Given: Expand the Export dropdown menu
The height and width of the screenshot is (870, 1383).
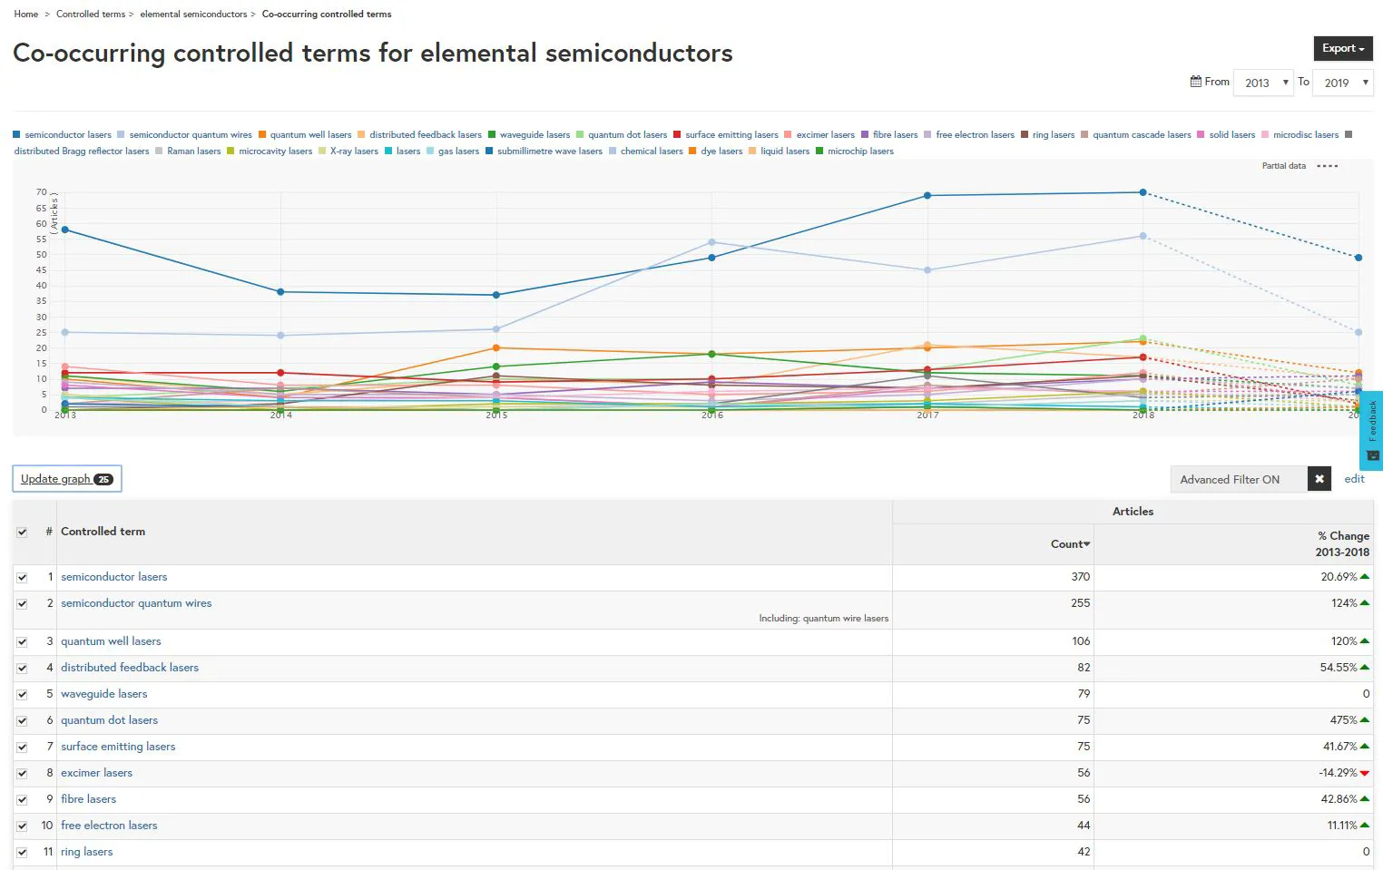Looking at the screenshot, I should [1342, 49].
